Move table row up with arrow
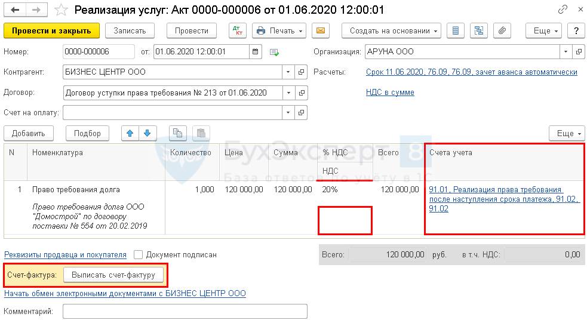The height and width of the screenshot is (320, 587). click(x=130, y=133)
